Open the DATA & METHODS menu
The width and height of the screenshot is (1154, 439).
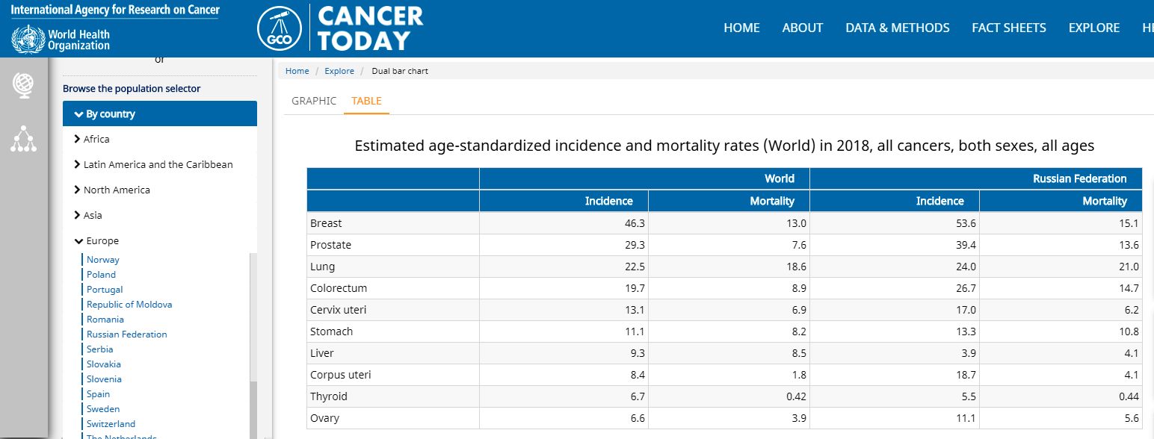(x=897, y=28)
